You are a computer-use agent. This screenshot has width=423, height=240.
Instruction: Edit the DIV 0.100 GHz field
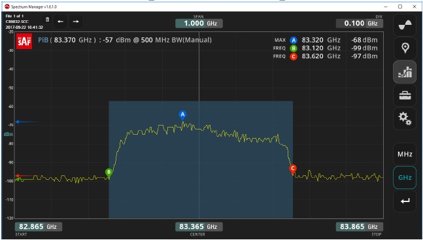[x=360, y=24]
